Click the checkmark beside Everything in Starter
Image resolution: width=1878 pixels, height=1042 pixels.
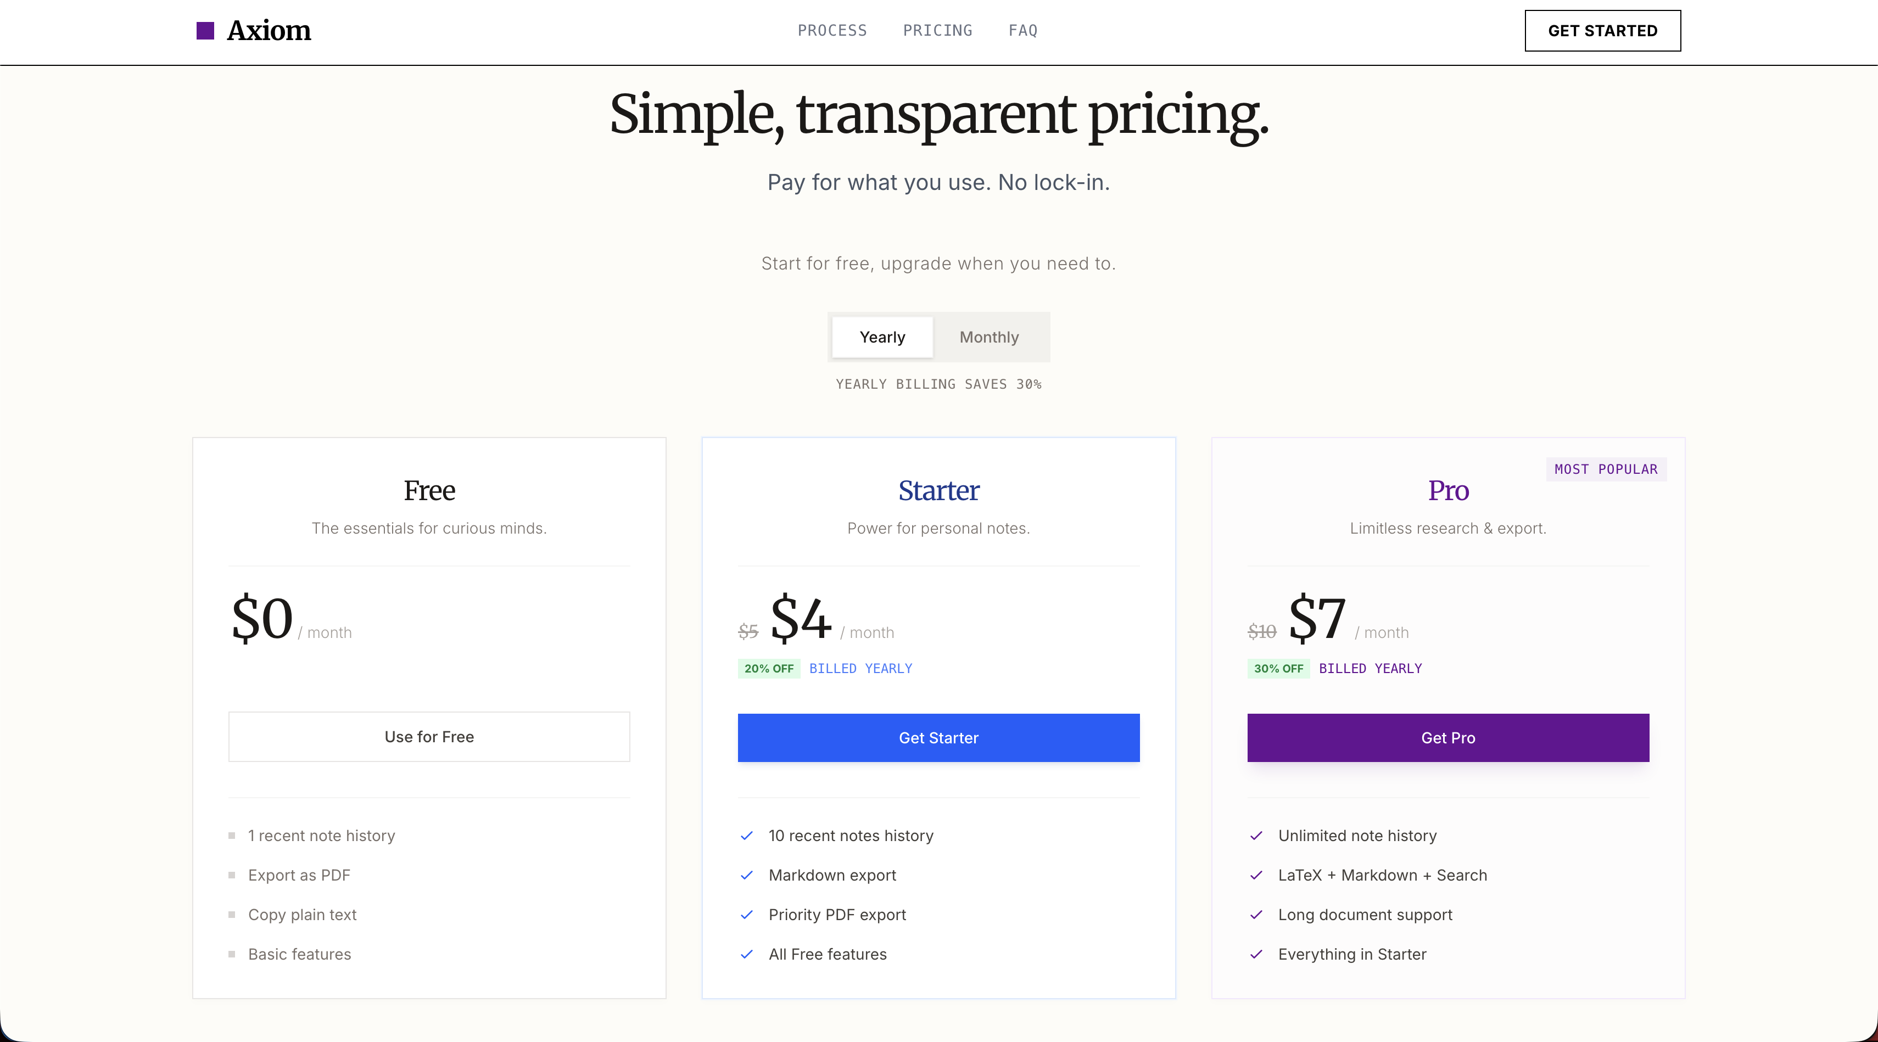point(1257,954)
